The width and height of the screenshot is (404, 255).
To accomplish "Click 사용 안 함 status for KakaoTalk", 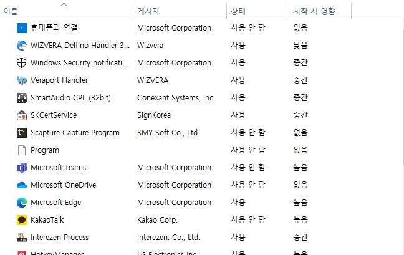I will tap(248, 220).
